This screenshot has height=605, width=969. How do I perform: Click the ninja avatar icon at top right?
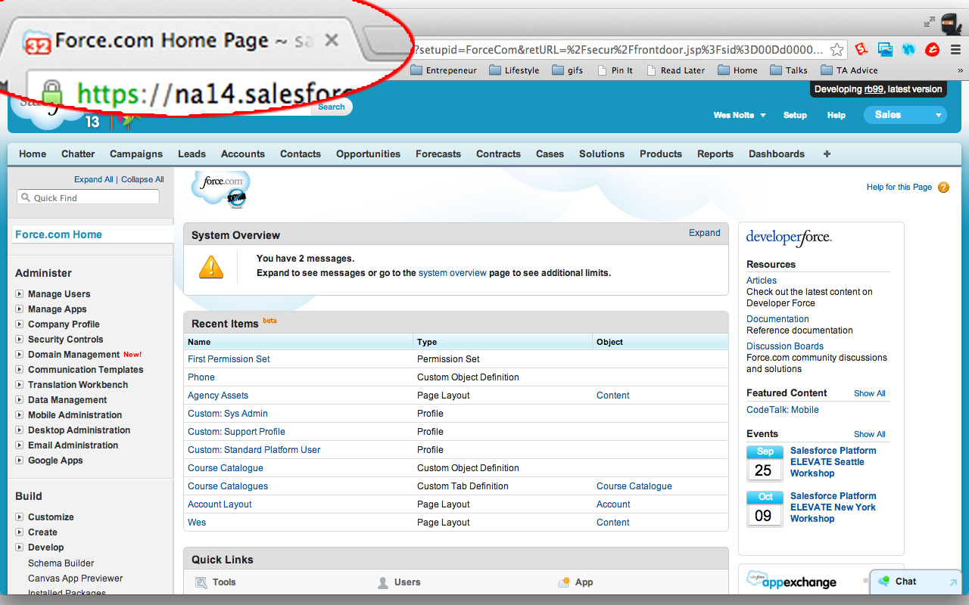coord(951,24)
